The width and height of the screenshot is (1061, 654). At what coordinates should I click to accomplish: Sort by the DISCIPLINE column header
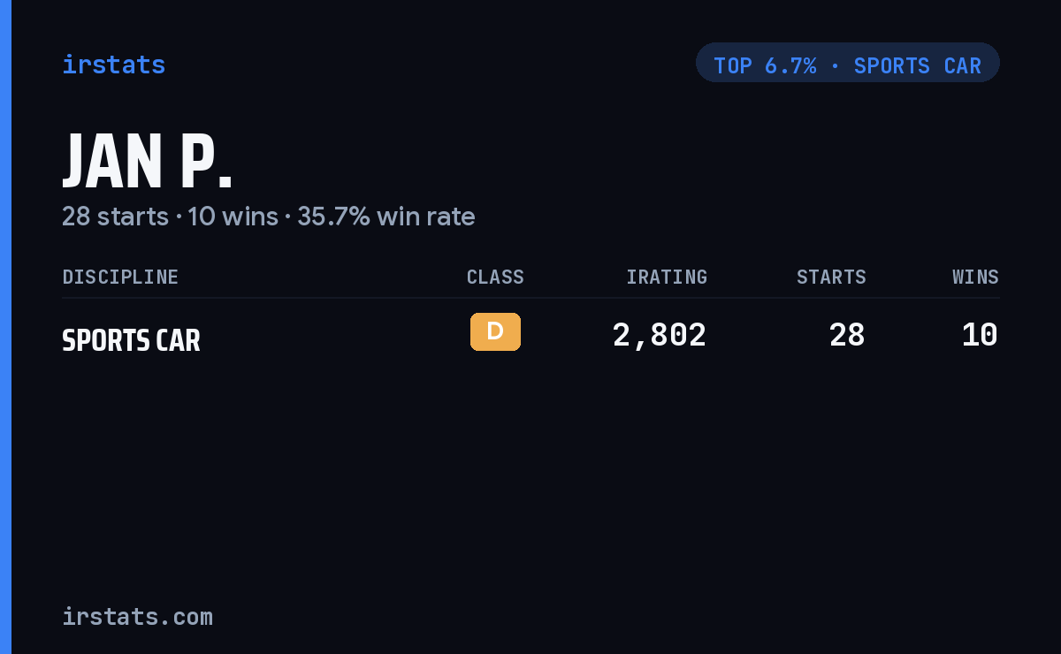tap(120, 277)
